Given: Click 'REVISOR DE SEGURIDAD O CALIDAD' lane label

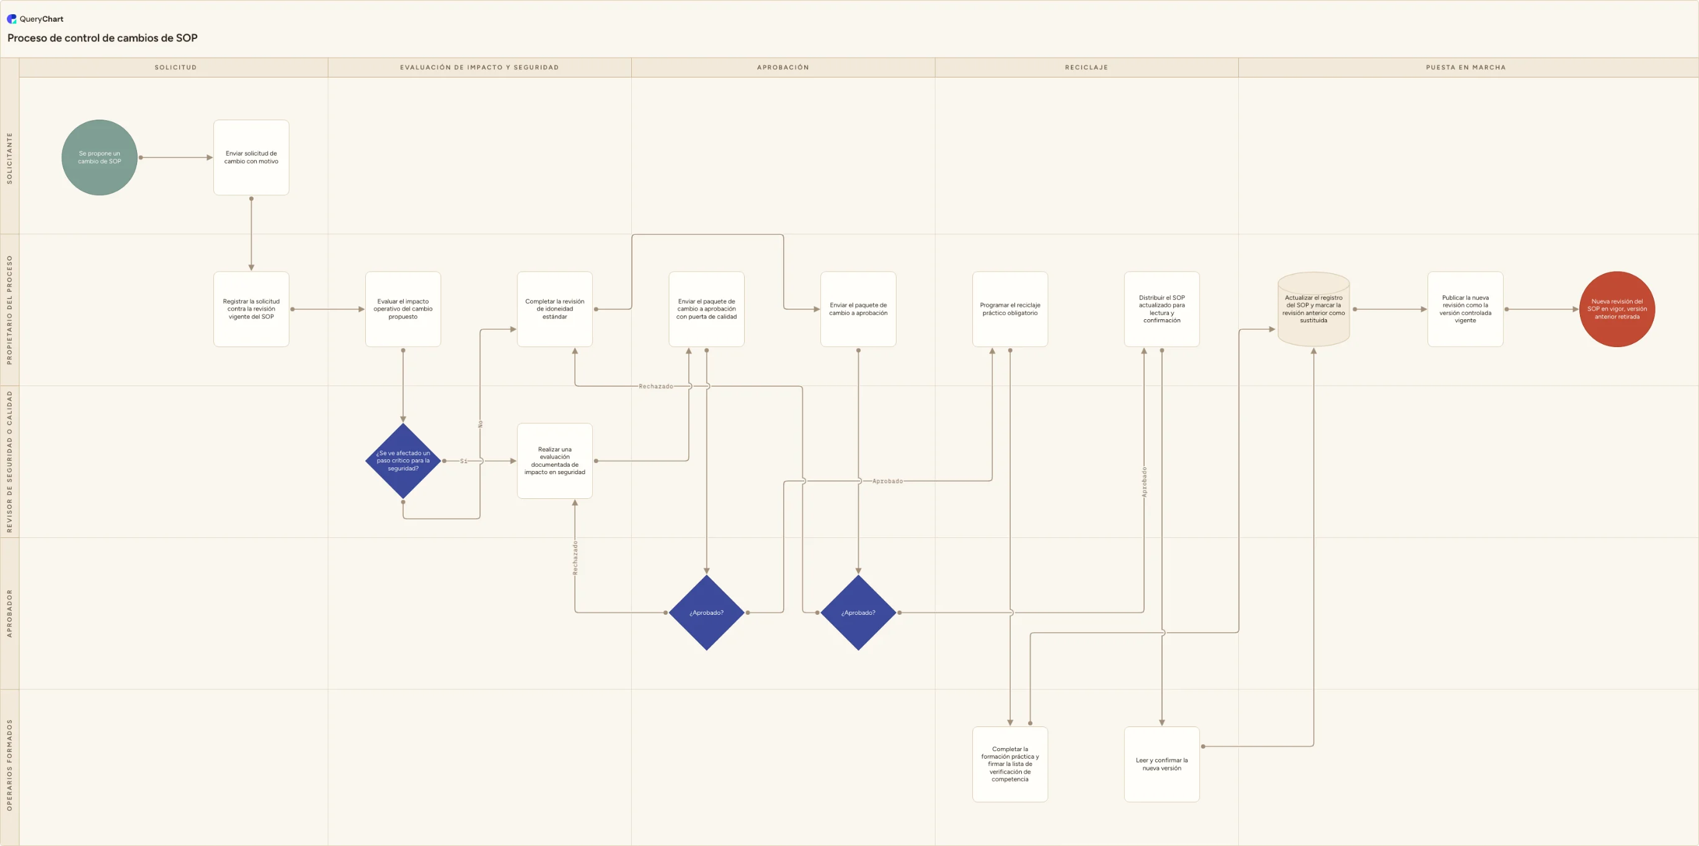Looking at the screenshot, I should click(9, 462).
